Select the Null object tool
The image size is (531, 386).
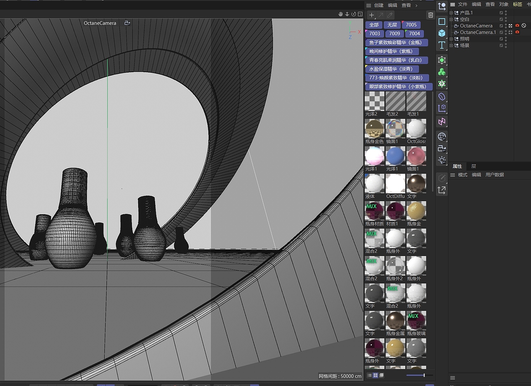[442, 7]
